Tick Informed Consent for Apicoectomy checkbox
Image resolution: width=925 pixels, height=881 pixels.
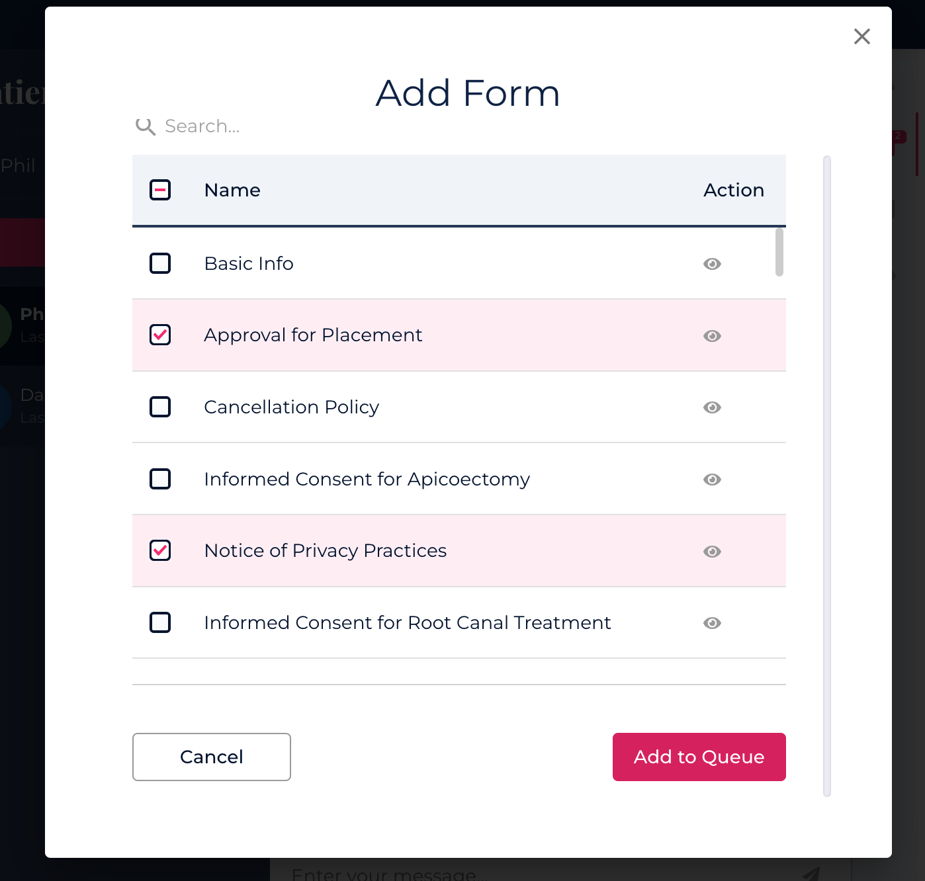[x=160, y=478]
